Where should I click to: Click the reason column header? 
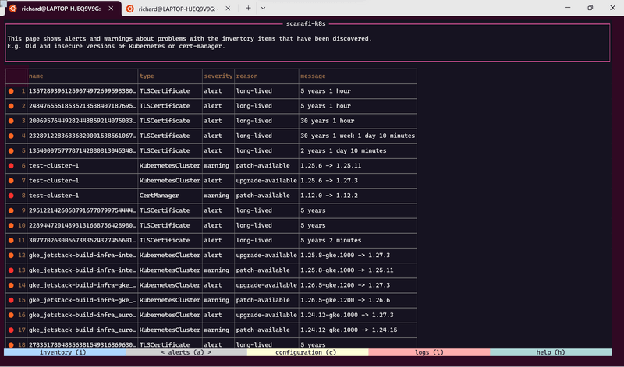(246, 76)
